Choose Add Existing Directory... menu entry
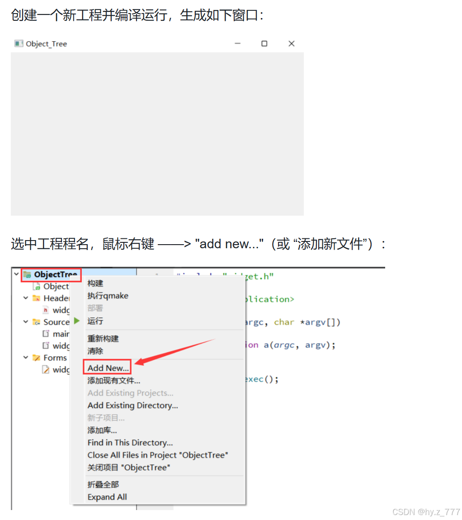Image resolution: width=462 pixels, height=520 pixels. pos(132,406)
